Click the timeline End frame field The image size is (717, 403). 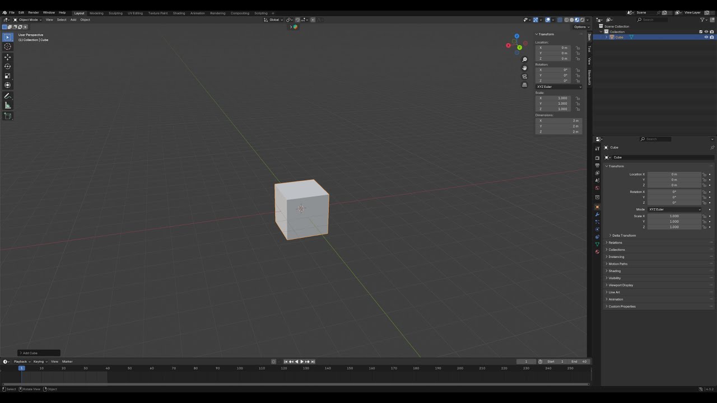(x=580, y=362)
